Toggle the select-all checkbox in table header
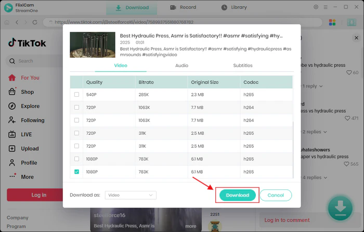The image size is (364, 232). (x=77, y=82)
